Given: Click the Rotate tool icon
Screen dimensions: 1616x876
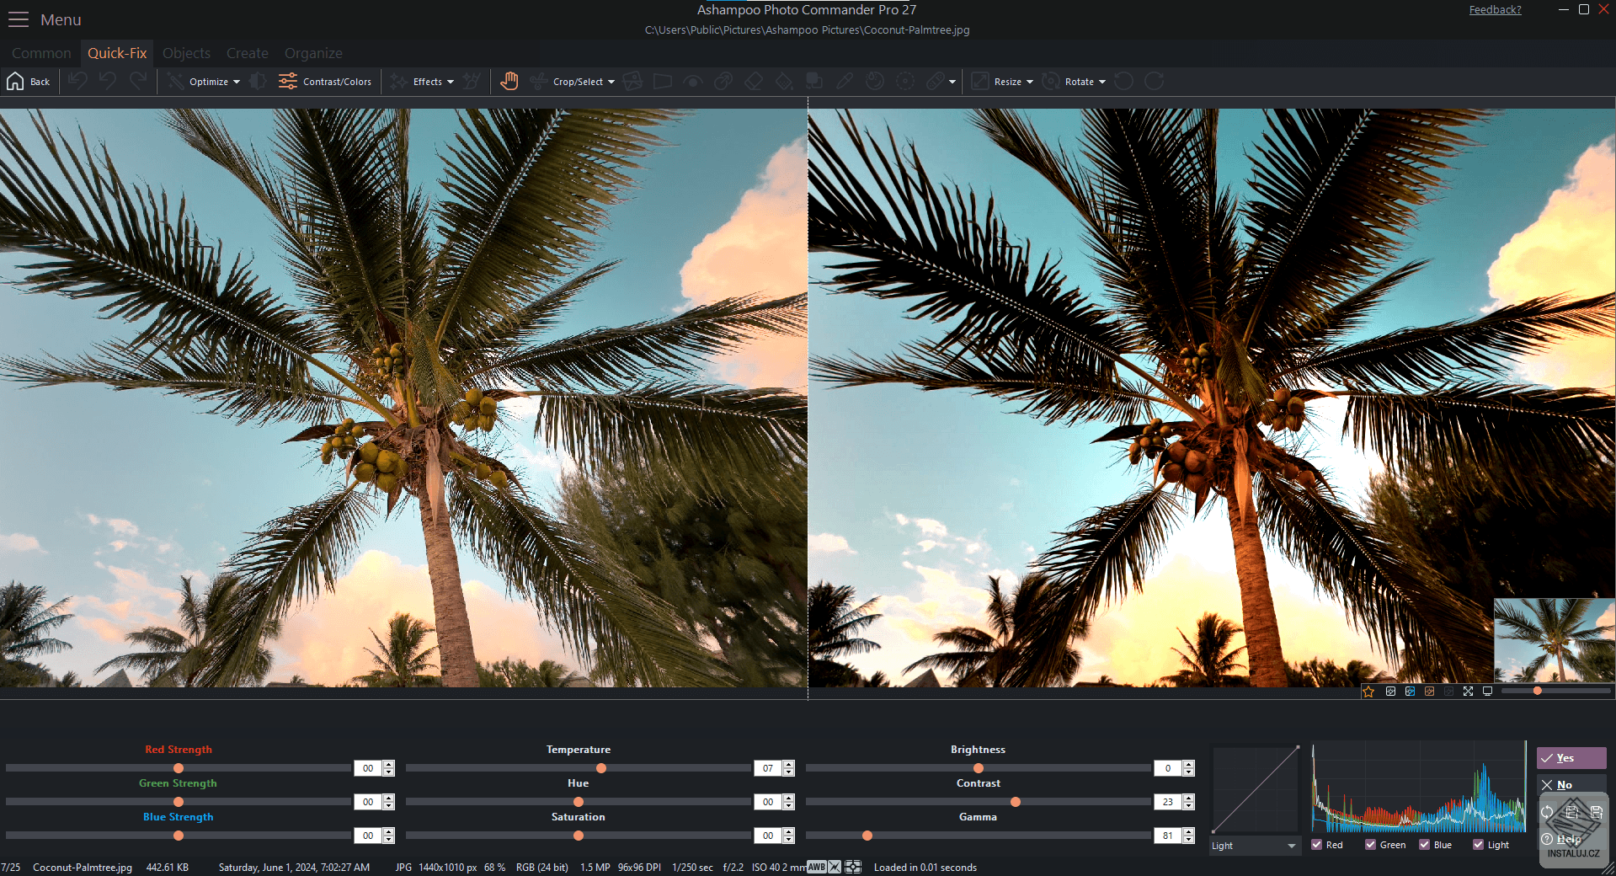Looking at the screenshot, I should [x=1051, y=82].
